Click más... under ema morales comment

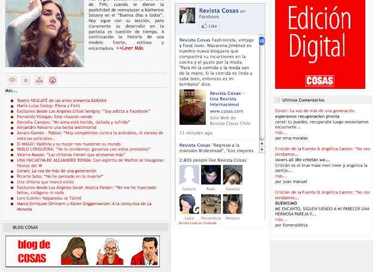[x=281, y=132]
